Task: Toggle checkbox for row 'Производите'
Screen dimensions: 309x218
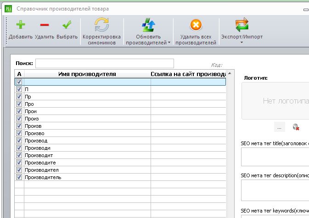Action: pyautogui.click(x=19, y=163)
